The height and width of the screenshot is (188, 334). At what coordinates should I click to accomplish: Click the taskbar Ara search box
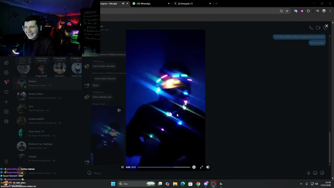(x=137, y=184)
